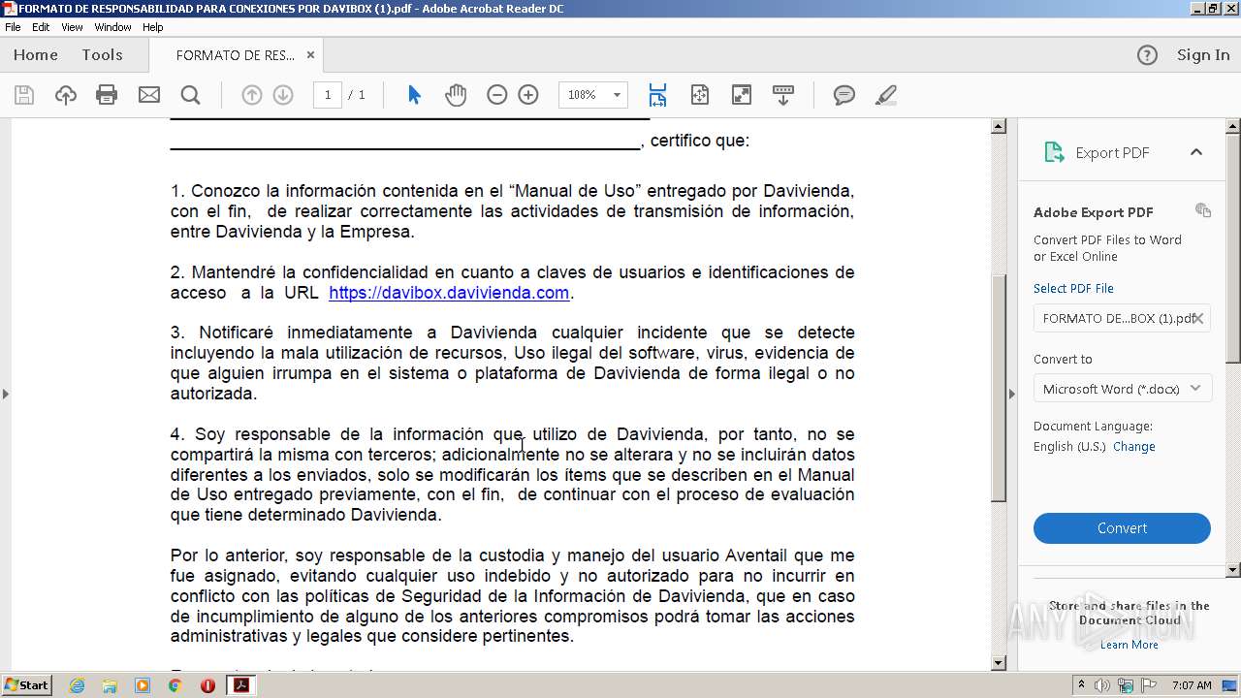The height and width of the screenshot is (698, 1241).
Task: Enter full screen mode icon
Action: tap(741, 95)
